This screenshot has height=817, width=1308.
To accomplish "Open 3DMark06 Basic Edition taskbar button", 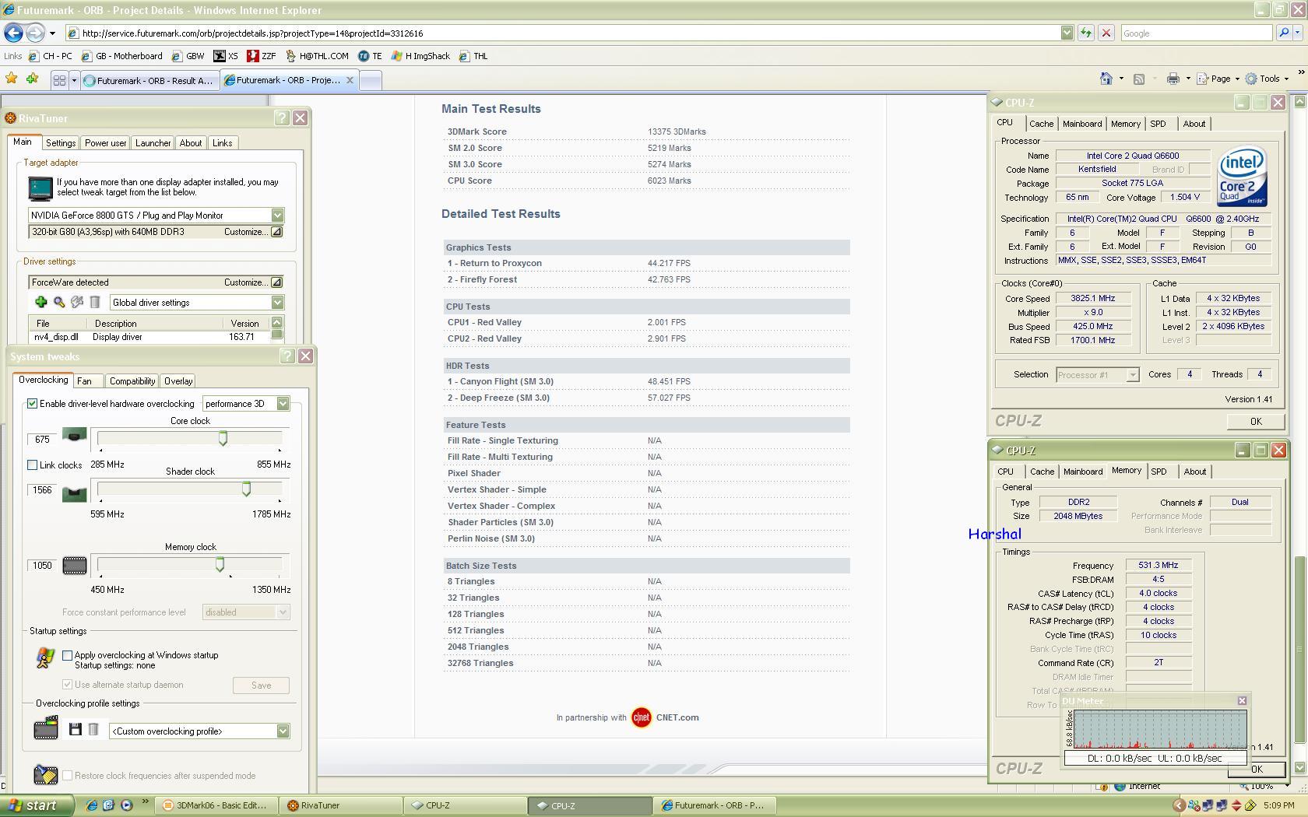I will [x=216, y=805].
